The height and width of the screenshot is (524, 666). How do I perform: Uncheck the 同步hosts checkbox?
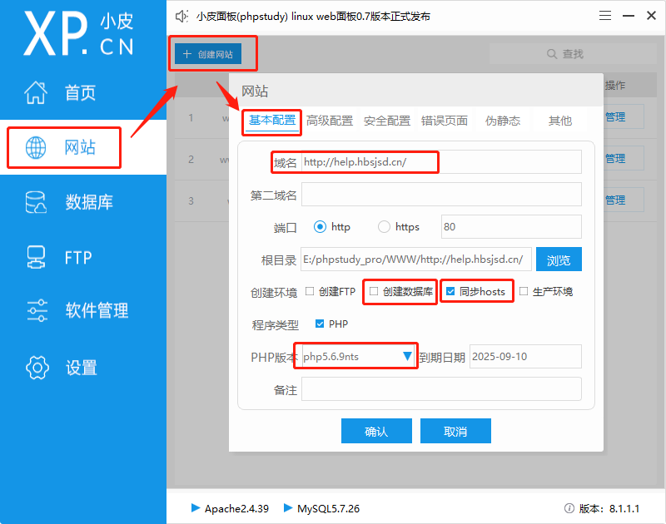click(x=450, y=291)
